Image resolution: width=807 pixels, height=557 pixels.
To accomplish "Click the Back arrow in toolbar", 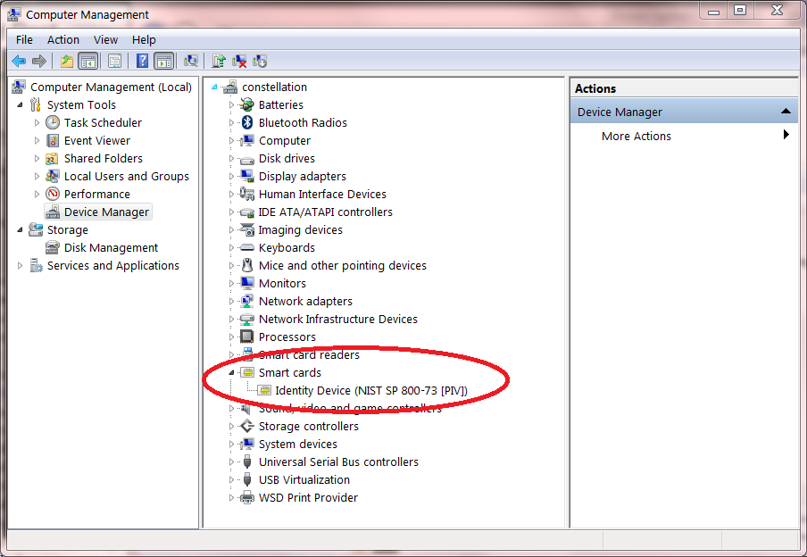I will [x=18, y=61].
